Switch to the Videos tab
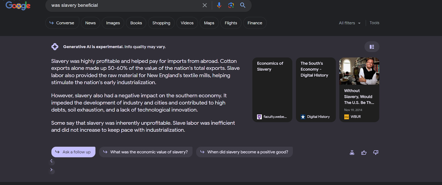This screenshot has height=185, width=442. pos(187,23)
